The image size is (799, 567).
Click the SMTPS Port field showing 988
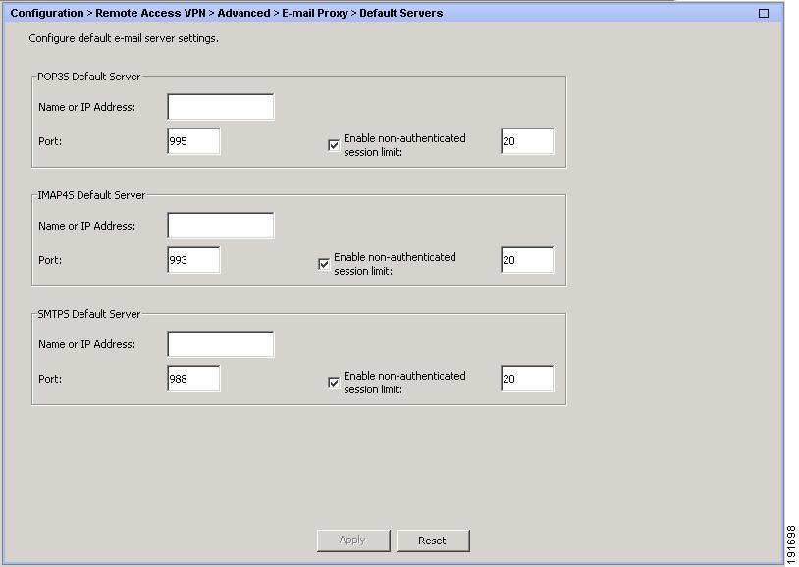click(x=193, y=379)
